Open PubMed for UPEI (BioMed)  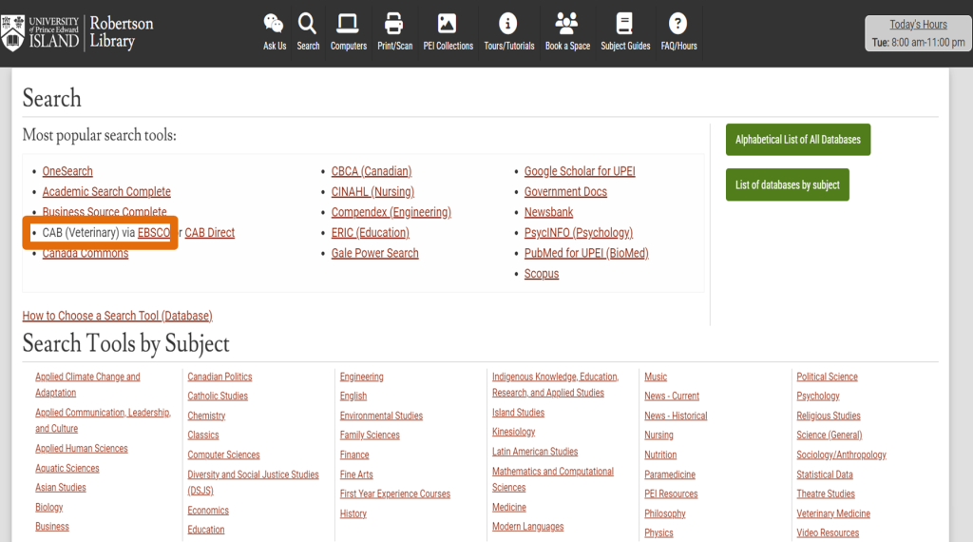point(585,253)
